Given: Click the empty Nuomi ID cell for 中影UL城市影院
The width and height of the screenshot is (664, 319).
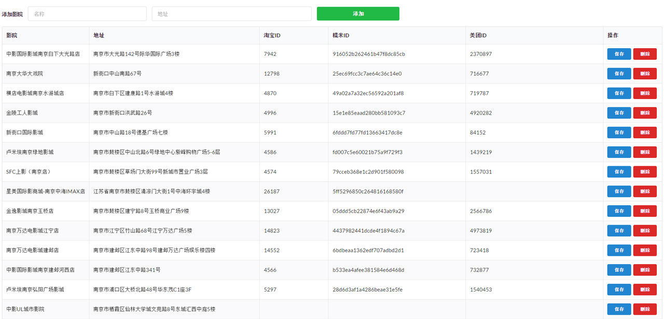Looking at the screenshot, I should (x=397, y=309).
